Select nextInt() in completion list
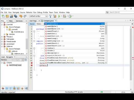Image resolution: width=134 pixels, height=100 pixels. (75, 34)
